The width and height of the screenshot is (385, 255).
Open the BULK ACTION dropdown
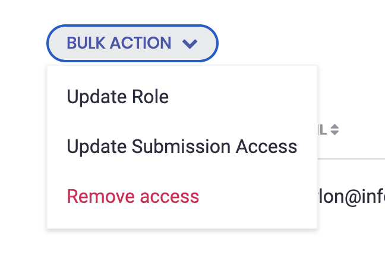pos(132,43)
